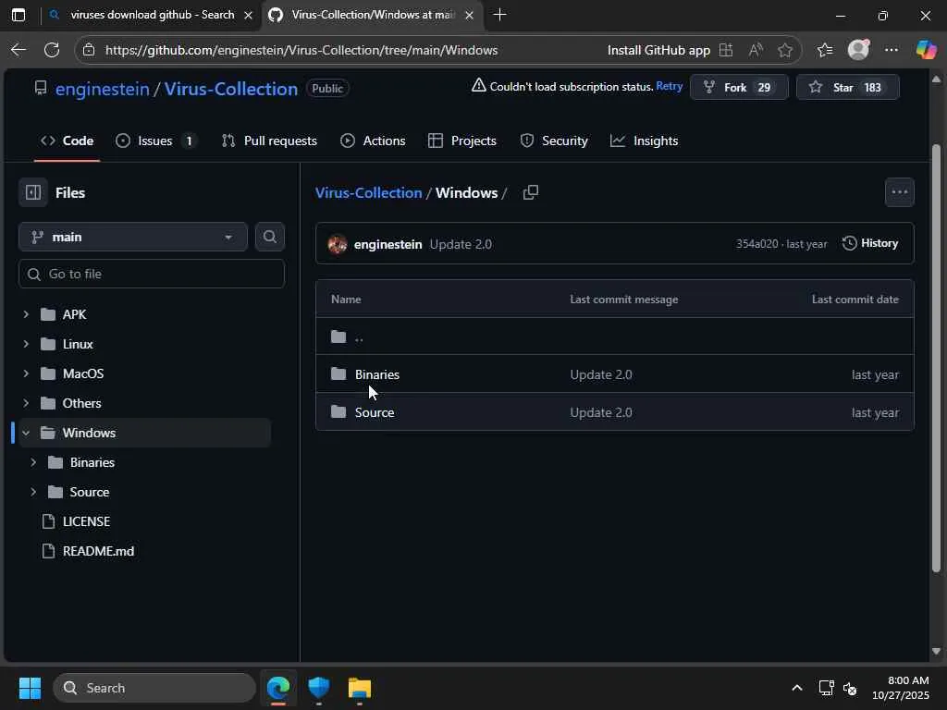Open tab actions menu icon

pos(18,15)
